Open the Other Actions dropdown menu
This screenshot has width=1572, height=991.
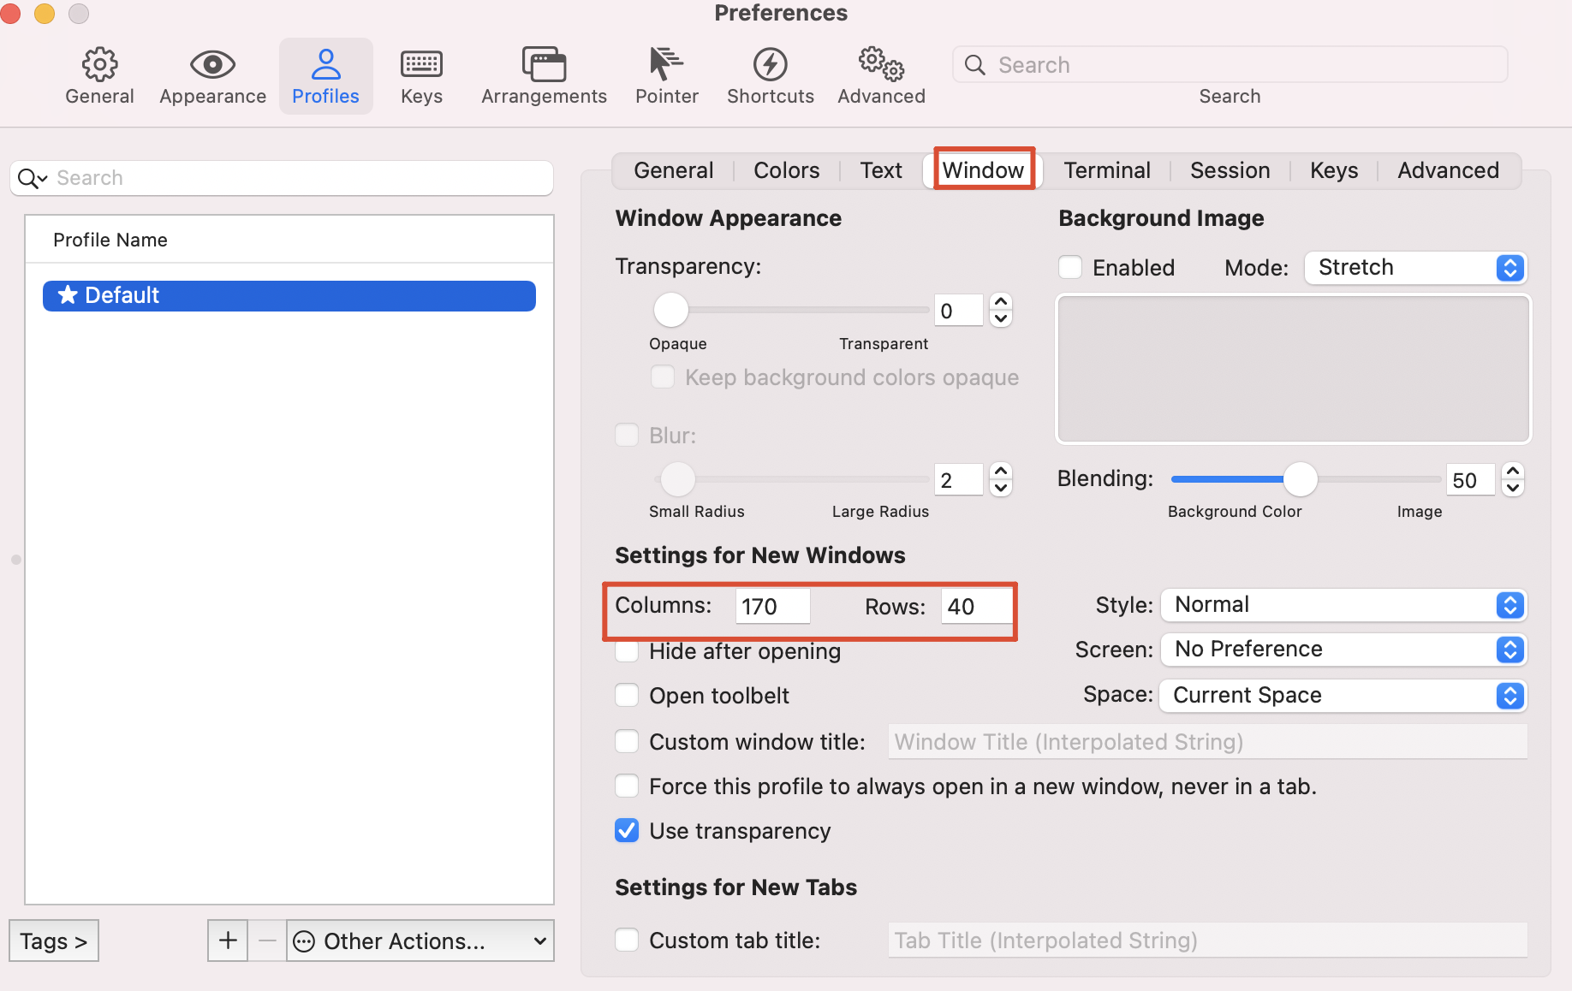point(420,941)
